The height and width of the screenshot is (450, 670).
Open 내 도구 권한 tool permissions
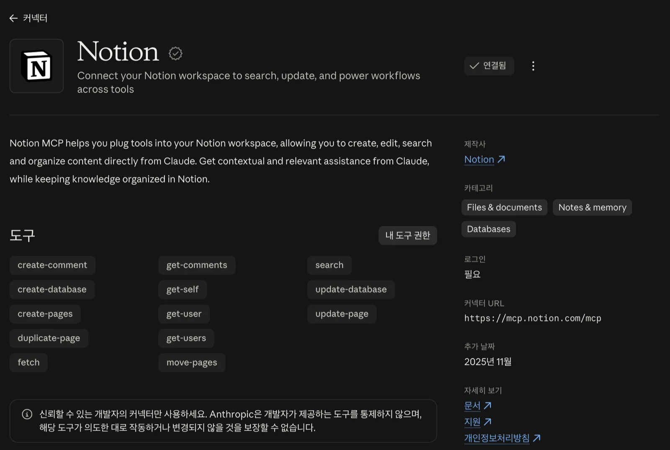coord(408,235)
